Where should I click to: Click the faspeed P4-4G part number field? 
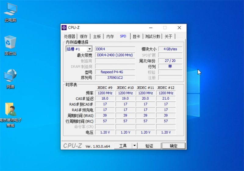click(x=115, y=72)
